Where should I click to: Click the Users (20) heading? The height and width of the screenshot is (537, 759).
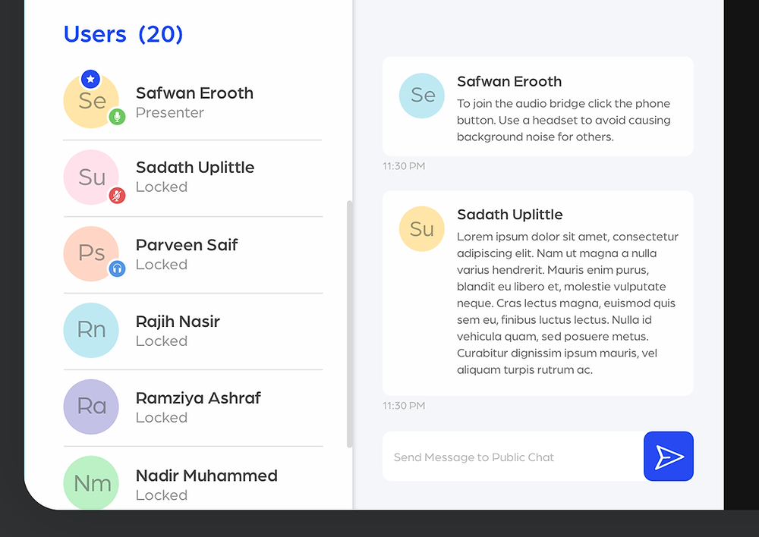(124, 34)
